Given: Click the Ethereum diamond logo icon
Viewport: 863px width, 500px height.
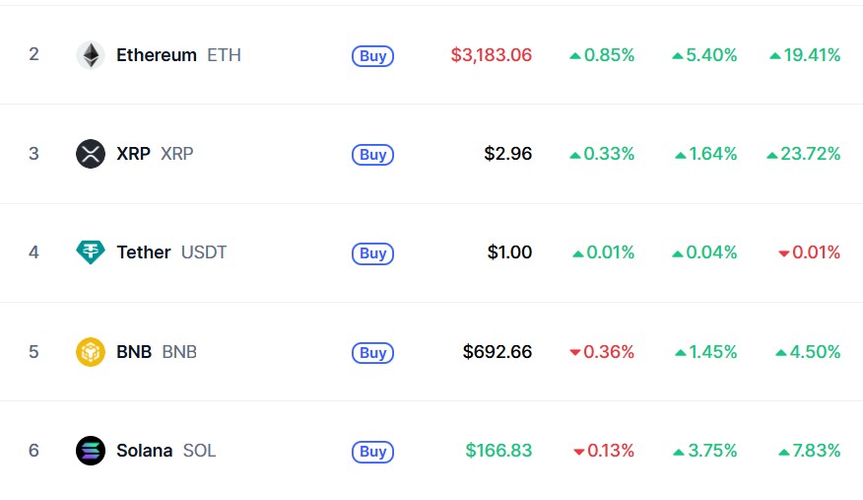Looking at the screenshot, I should pyautogui.click(x=91, y=55).
